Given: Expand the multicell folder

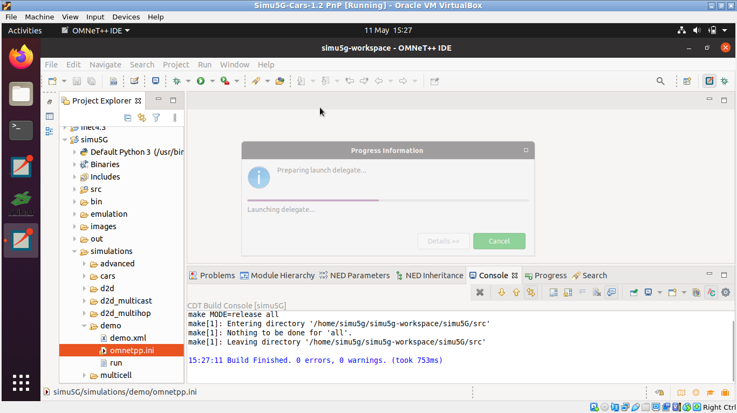Looking at the screenshot, I should click(85, 375).
